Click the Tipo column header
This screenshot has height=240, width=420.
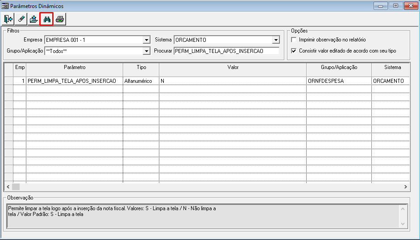pyautogui.click(x=141, y=69)
